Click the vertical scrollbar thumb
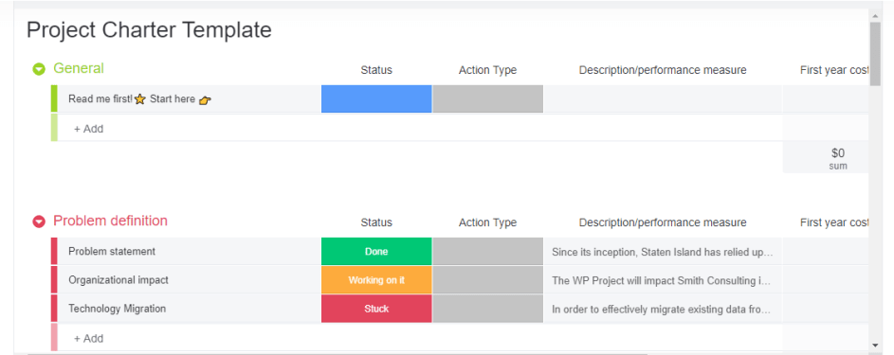The width and height of the screenshot is (894, 355). [875, 54]
